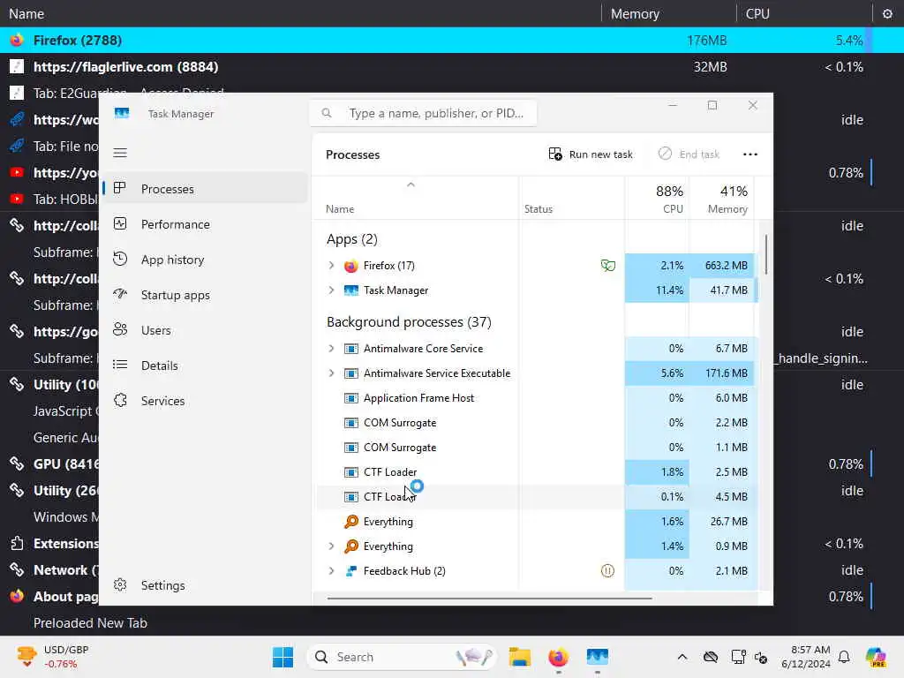This screenshot has height=678, width=904.
Task: Select the COM Surrogate row using 2.2 MB
Action: [536, 423]
